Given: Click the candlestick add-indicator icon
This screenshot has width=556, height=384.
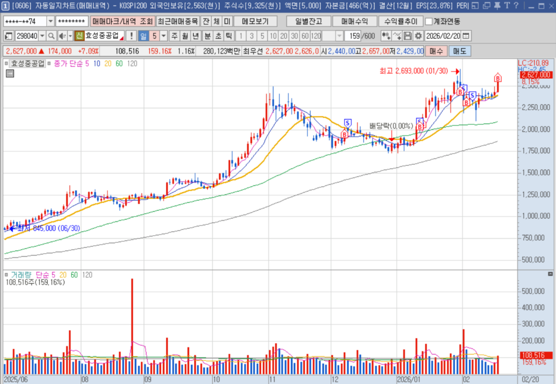Looking at the screenshot, I should (x=386, y=36).
